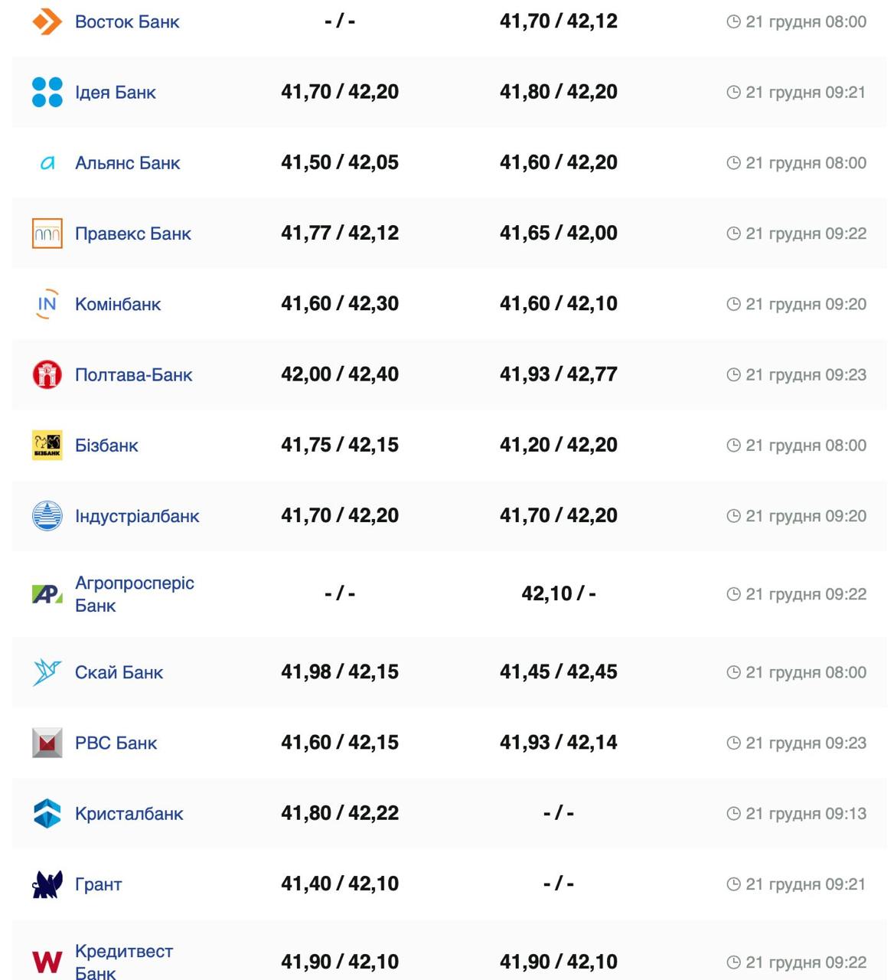894x980 pixels.
Task: Open the Восток Банк name link
Action: [127, 21]
